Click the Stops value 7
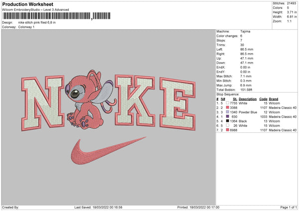This screenshot has height=211, width=299. click(x=241, y=40)
